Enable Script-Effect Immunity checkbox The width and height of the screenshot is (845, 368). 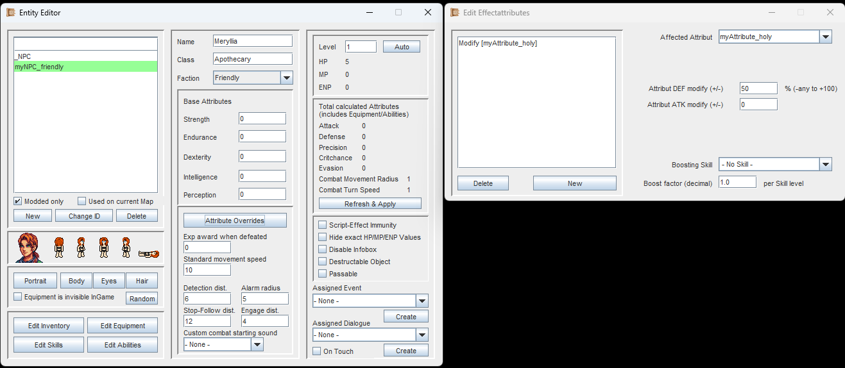[323, 225]
